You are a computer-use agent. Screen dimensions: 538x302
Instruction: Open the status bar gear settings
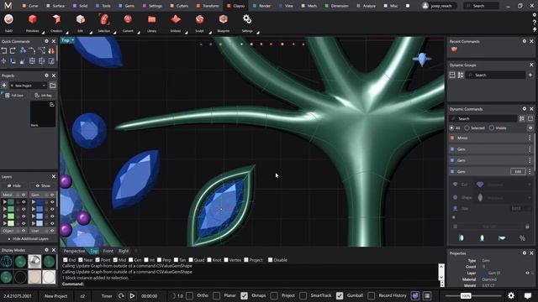511,295
